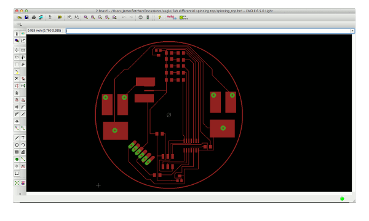Viewport: 369px width, 221px height.
Task: Zoom to fit the board
Action: (86, 17)
